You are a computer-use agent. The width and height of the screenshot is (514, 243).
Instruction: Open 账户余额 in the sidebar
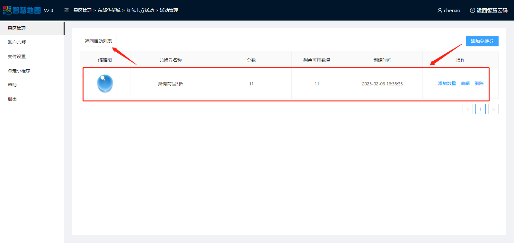[x=17, y=42]
